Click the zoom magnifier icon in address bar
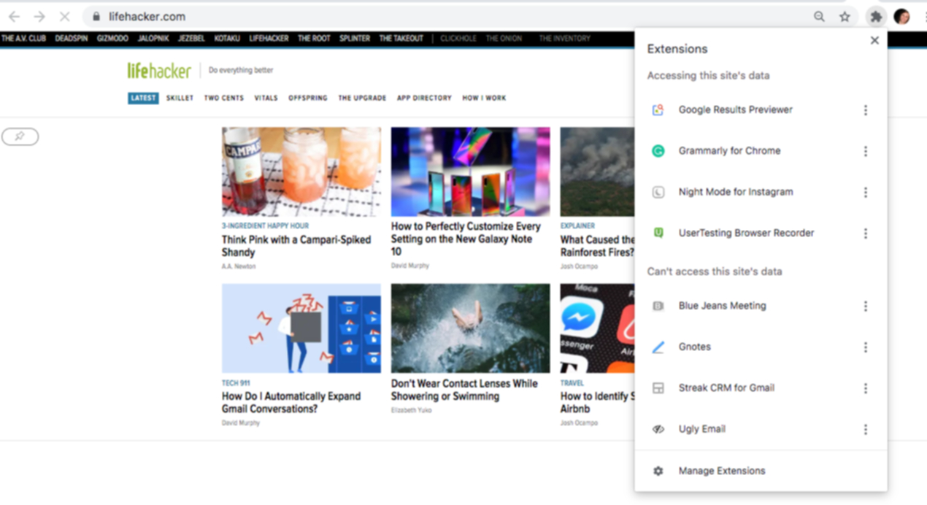The image size is (927, 505). tap(819, 17)
